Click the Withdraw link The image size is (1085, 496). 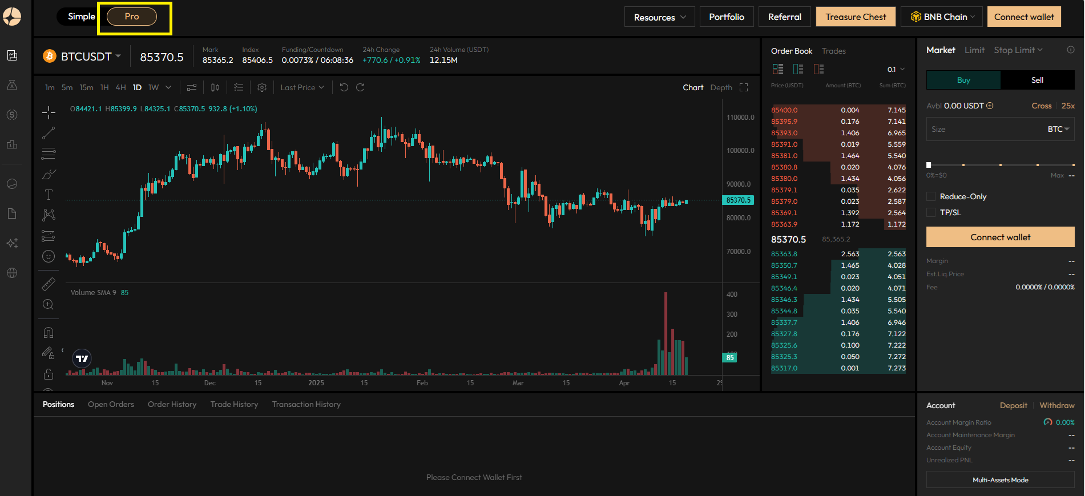pos(1057,405)
